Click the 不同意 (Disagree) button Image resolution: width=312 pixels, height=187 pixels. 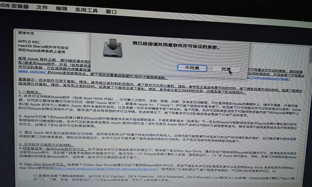192,68
